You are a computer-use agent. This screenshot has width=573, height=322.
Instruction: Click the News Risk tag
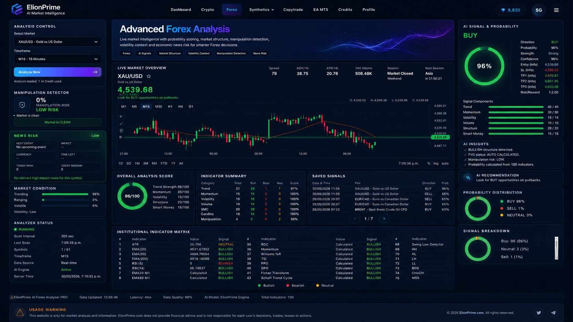click(x=260, y=53)
